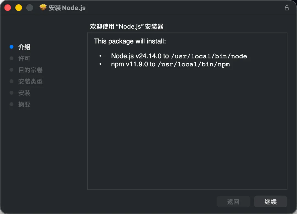
Task: Click the Node.js v24.14.0 install line
Action: (179, 56)
